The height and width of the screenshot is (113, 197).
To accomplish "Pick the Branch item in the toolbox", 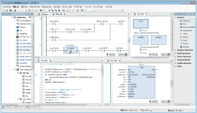I will [x=184, y=44].
